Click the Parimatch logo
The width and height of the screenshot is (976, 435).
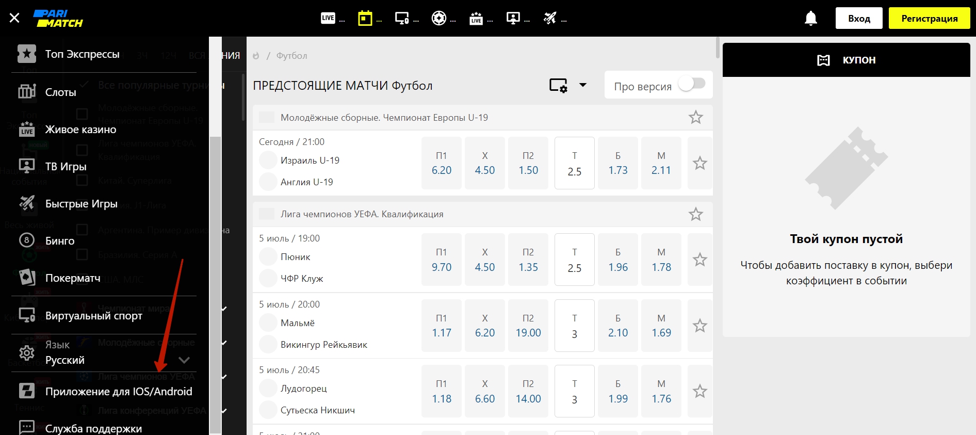click(x=58, y=19)
